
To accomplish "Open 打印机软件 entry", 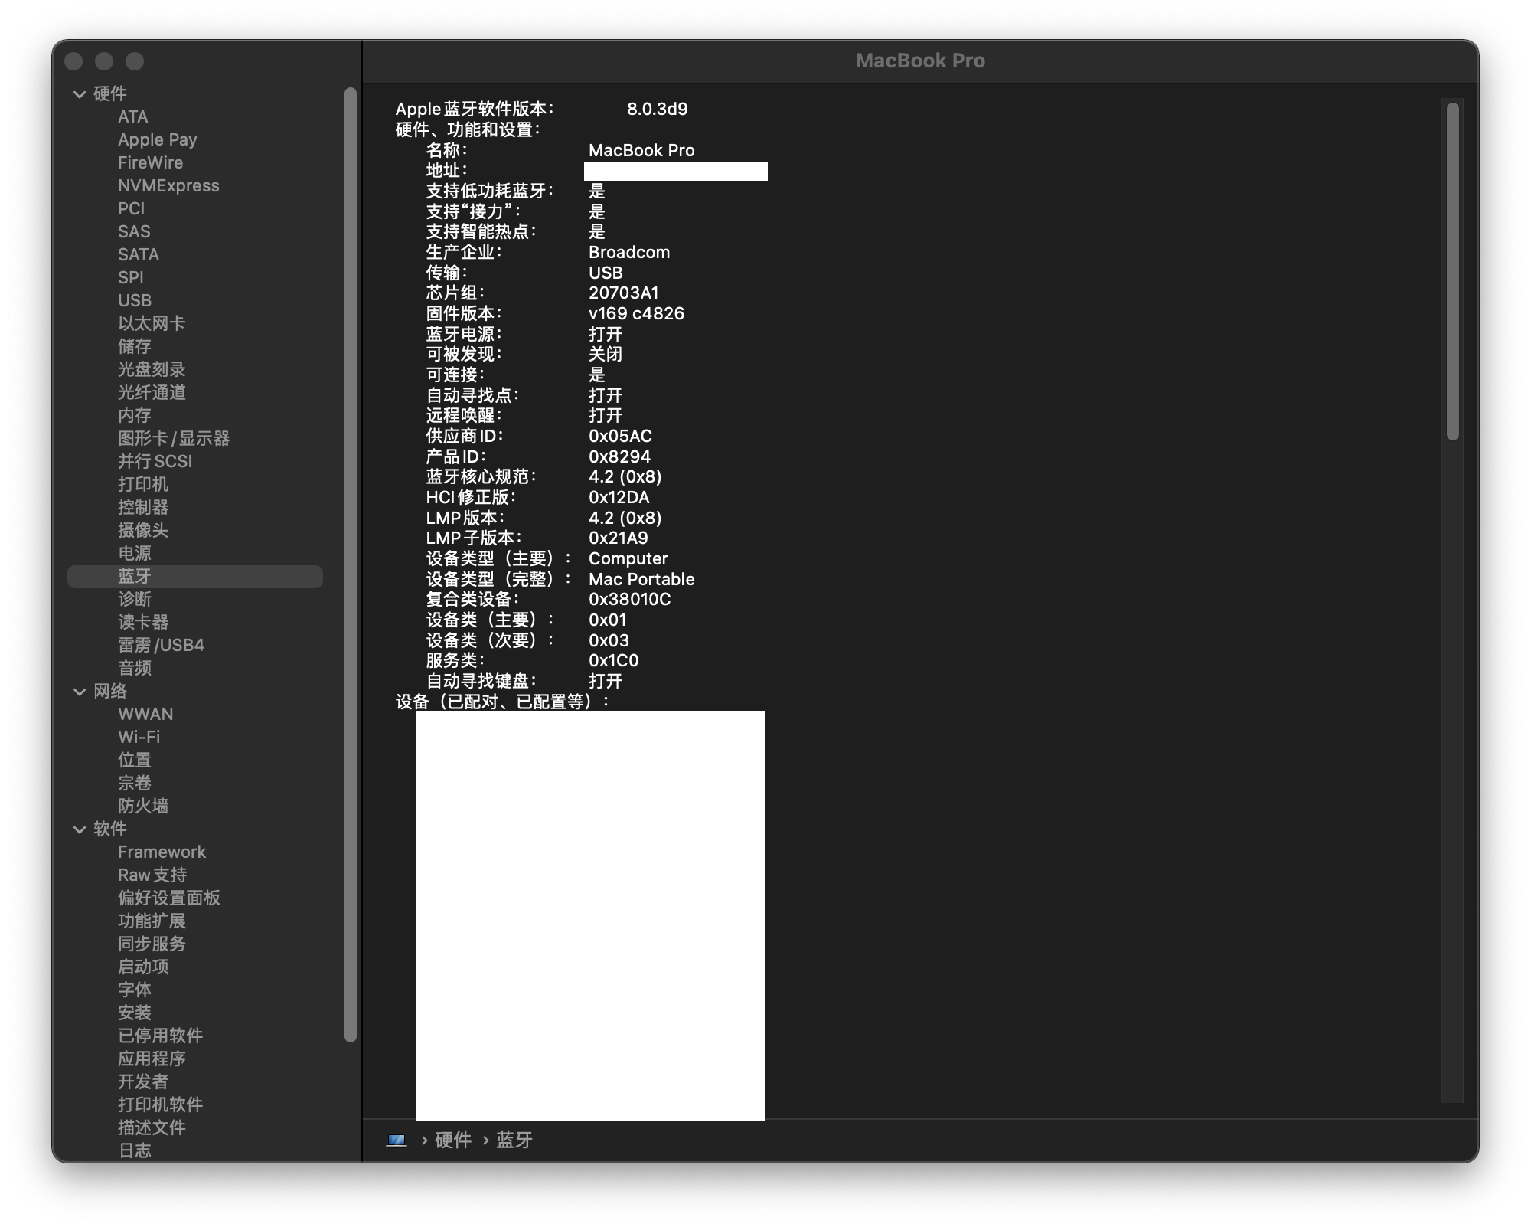I will click(160, 1104).
